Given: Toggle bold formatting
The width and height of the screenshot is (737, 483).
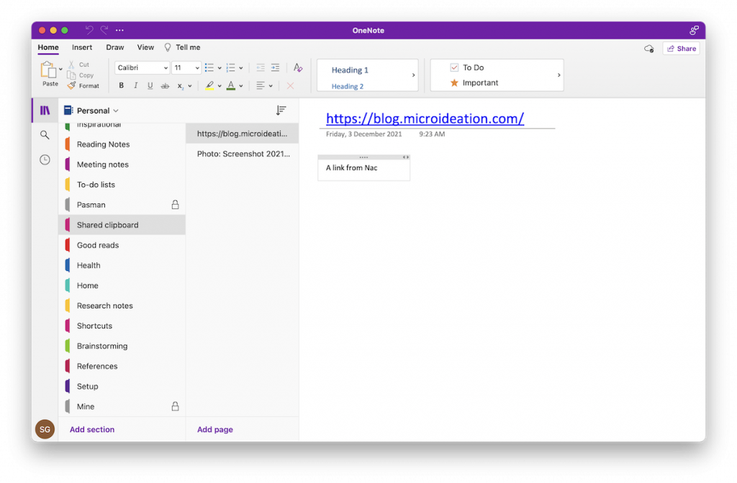Looking at the screenshot, I should 121,86.
